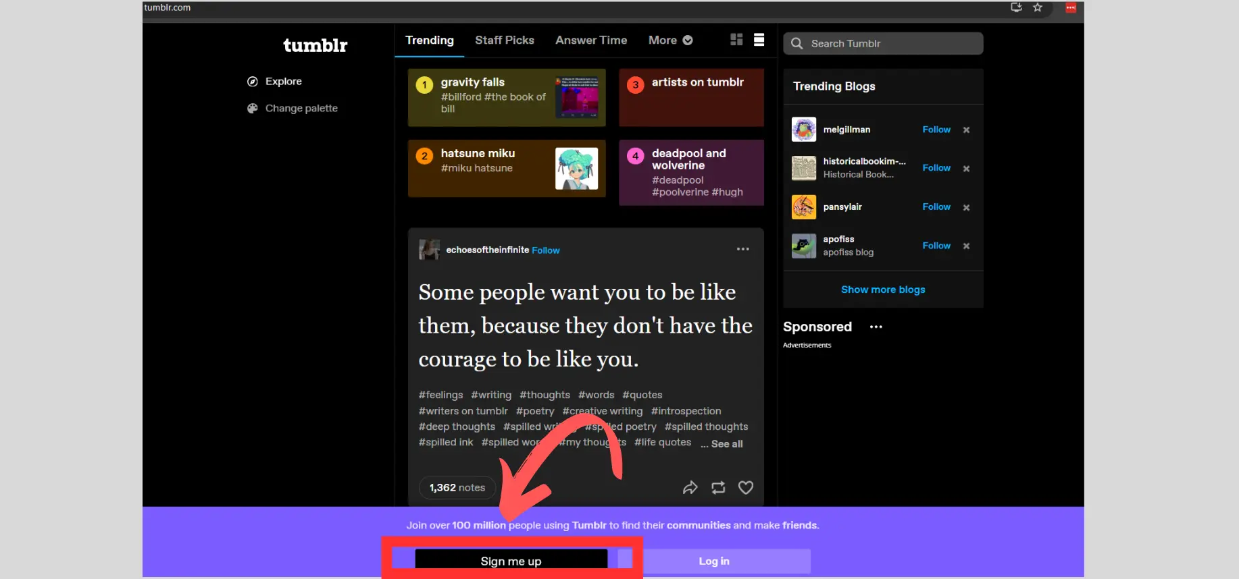The height and width of the screenshot is (579, 1239).
Task: Bookmark page with browser star icon
Action: (x=1038, y=7)
